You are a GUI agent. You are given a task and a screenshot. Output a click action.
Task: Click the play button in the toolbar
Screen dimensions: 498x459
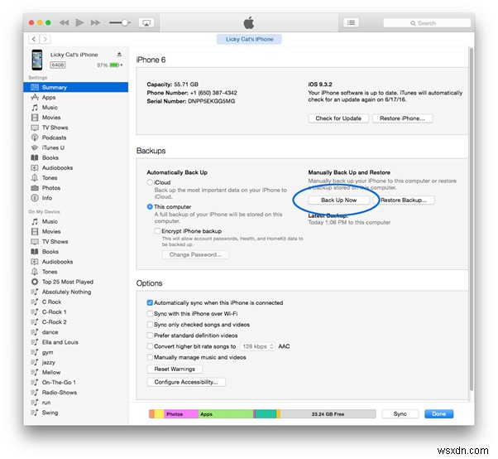coord(79,22)
